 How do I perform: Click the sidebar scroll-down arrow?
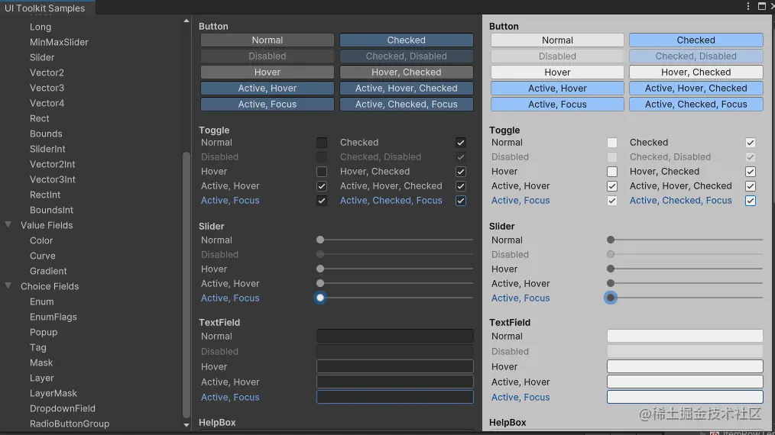186,424
